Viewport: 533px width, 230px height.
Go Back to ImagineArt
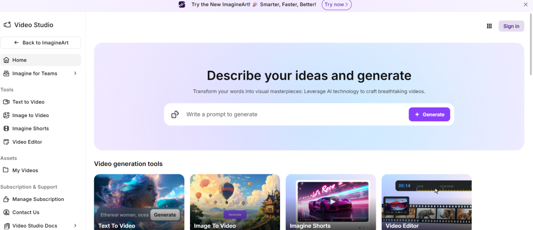pyautogui.click(x=41, y=43)
